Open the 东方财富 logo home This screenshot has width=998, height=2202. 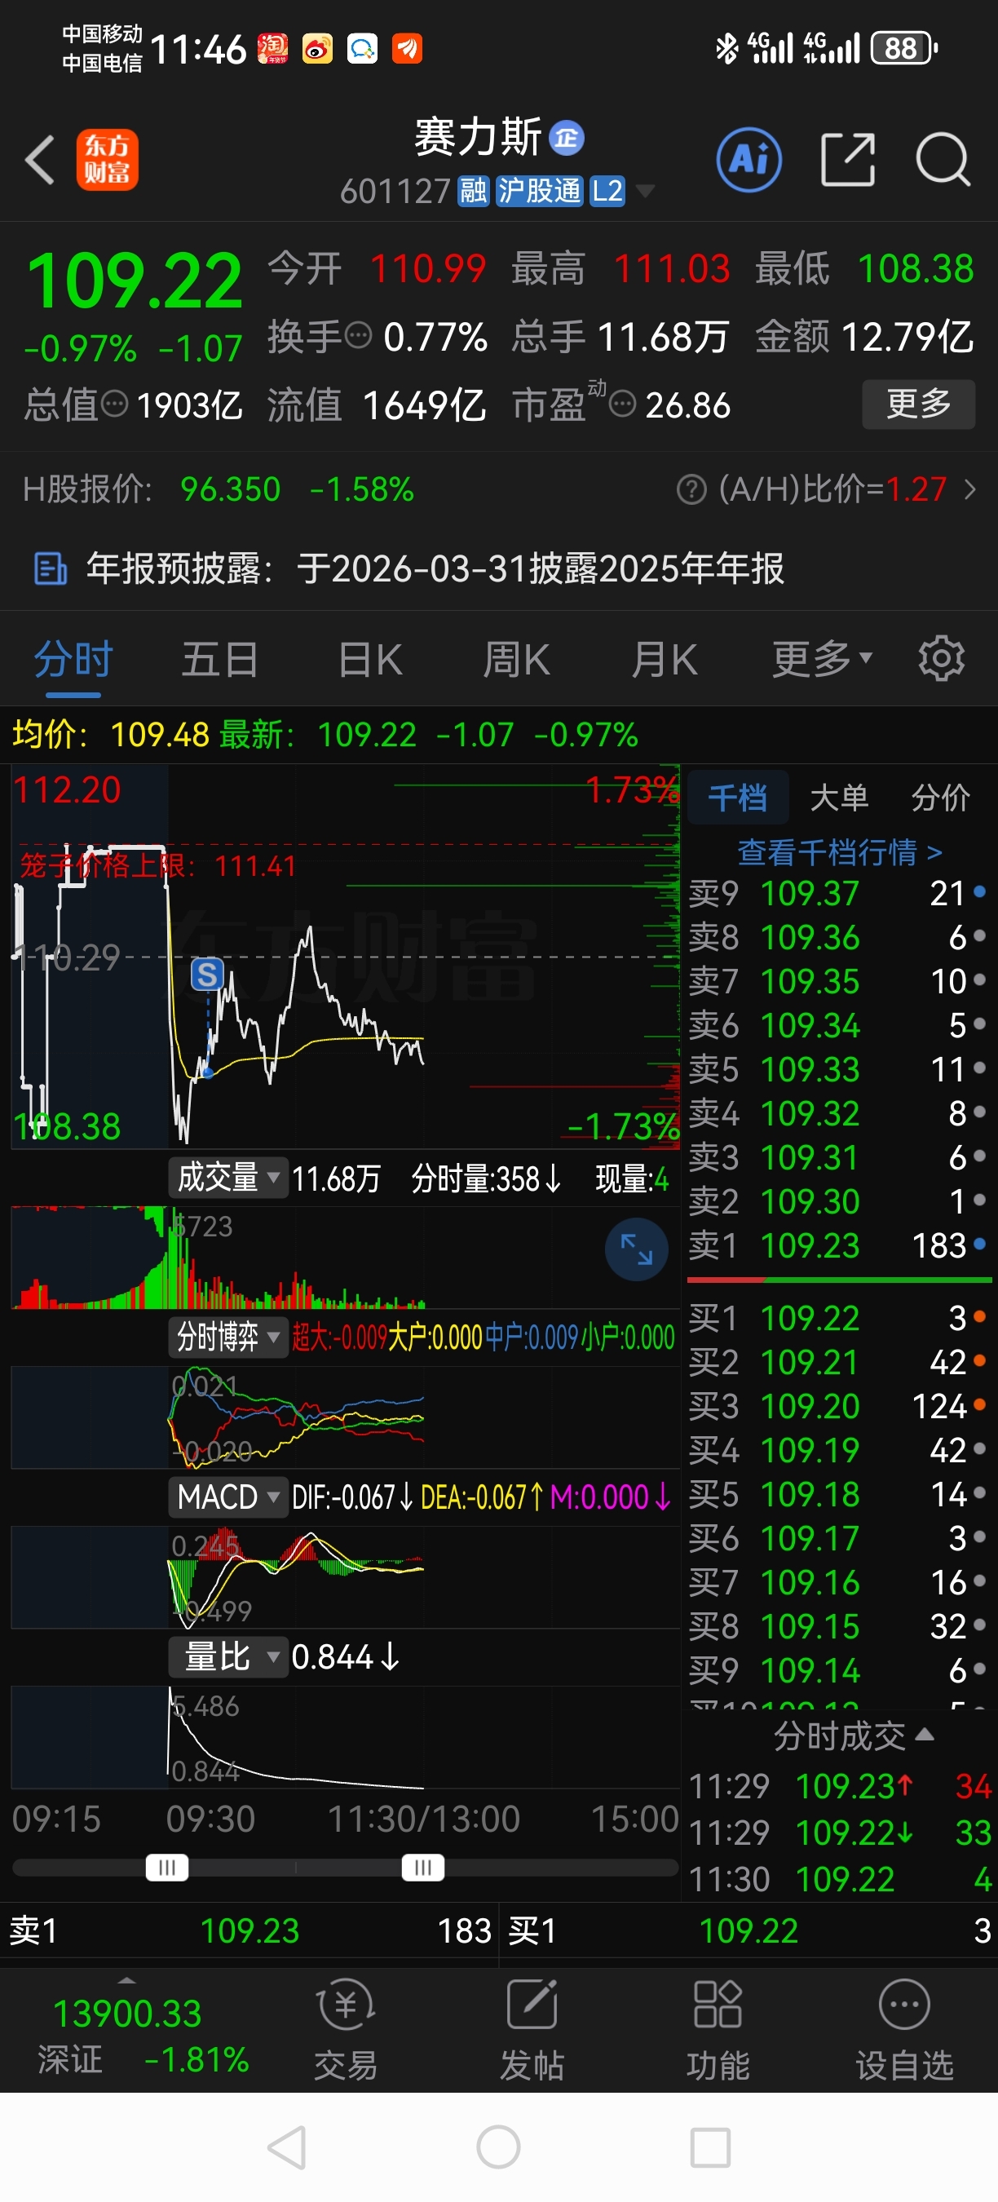(x=107, y=160)
